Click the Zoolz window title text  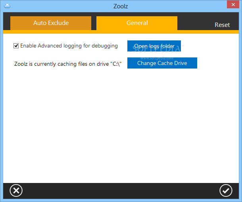click(x=121, y=6)
